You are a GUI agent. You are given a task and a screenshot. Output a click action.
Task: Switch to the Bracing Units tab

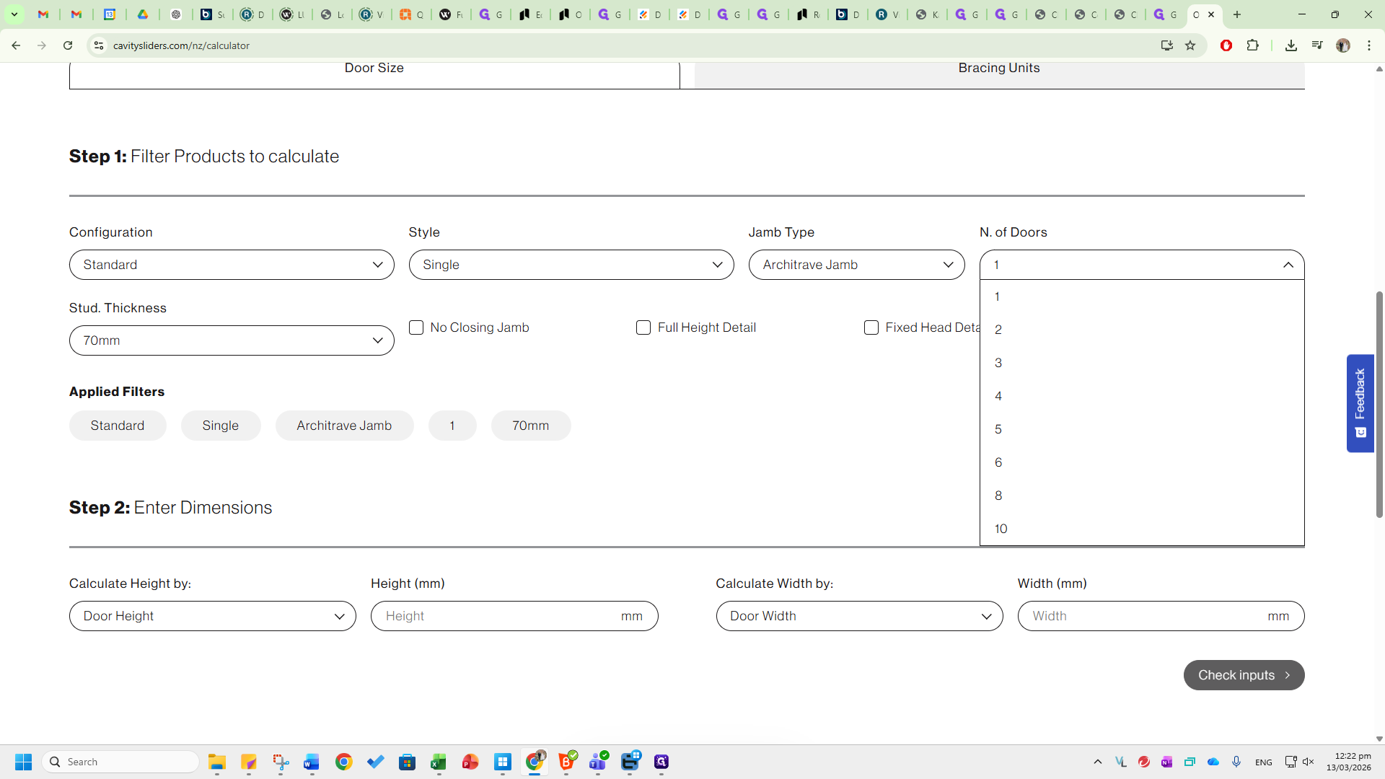click(x=998, y=69)
